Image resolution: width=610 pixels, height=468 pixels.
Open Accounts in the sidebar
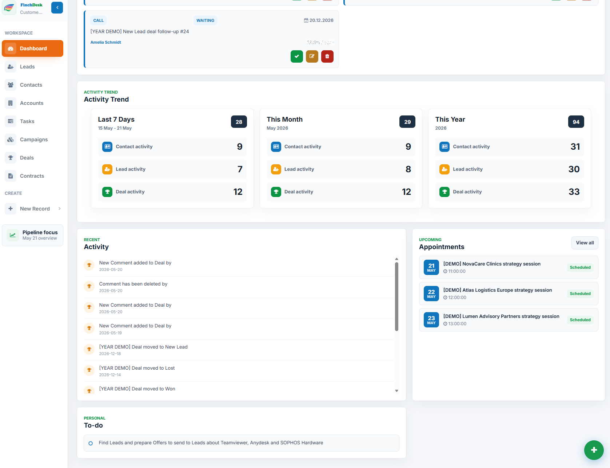(x=32, y=103)
